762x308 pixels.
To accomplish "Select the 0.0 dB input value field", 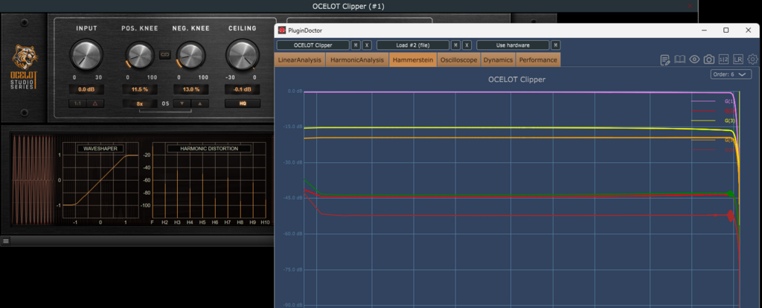I will point(86,89).
